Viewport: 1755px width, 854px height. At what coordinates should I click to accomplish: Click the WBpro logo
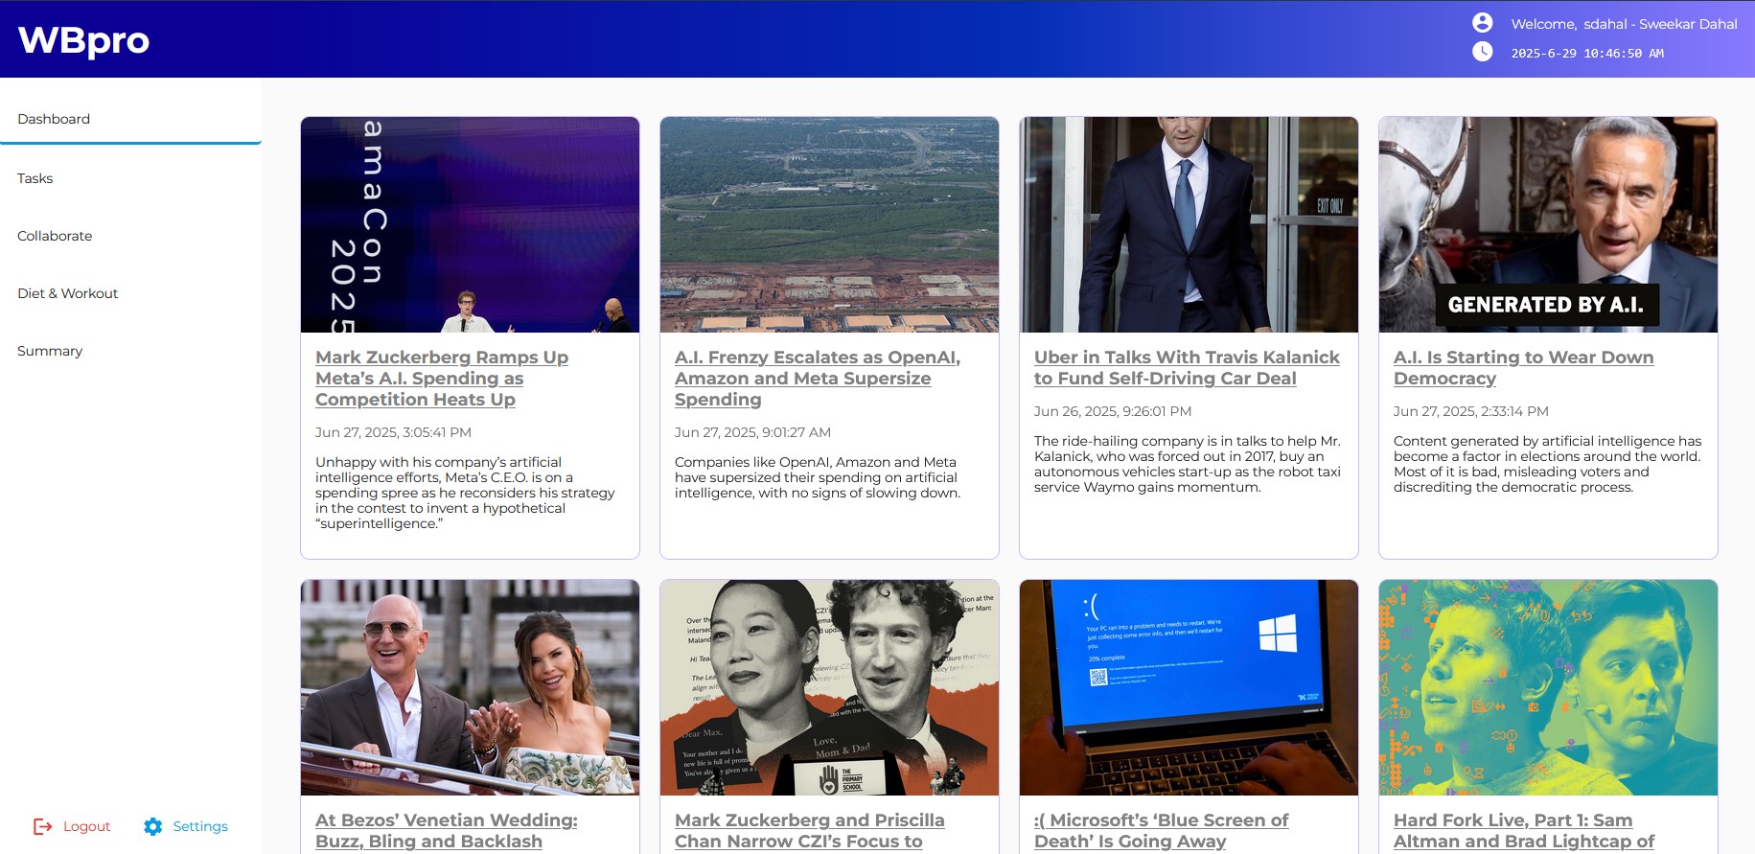click(x=83, y=40)
